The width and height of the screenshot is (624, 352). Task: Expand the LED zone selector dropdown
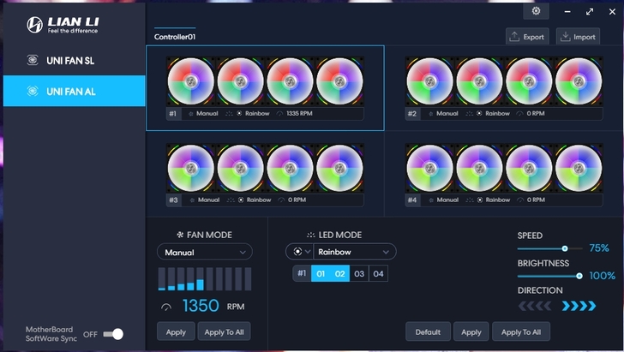(299, 252)
